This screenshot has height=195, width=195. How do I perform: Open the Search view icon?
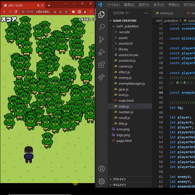tap(102, 27)
